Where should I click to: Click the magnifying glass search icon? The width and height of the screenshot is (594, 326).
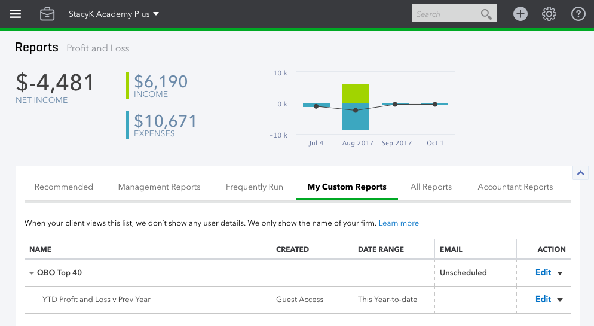pos(486,14)
